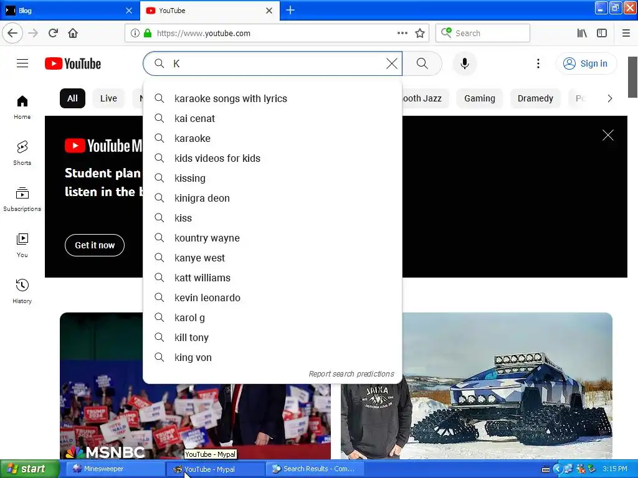
Task: Go to Home in YouTube sidebar
Action: click(x=22, y=107)
